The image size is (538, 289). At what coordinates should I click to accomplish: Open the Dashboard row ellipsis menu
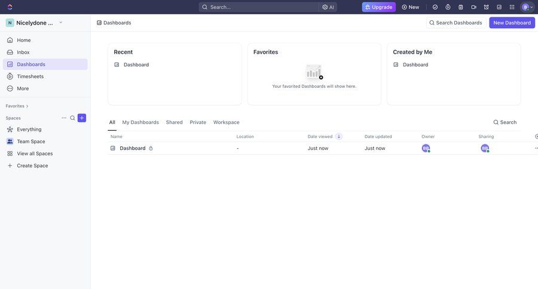pos(536,148)
